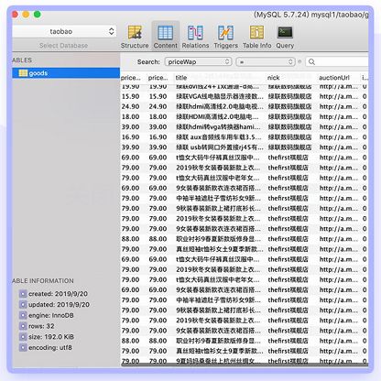Viewport: 381px width, 381px height.
Task: Click the 24.90 price cell in first column
Action: point(131,106)
